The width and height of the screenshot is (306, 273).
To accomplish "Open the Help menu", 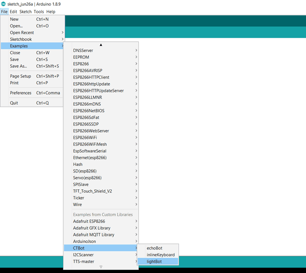I will 50,12.
